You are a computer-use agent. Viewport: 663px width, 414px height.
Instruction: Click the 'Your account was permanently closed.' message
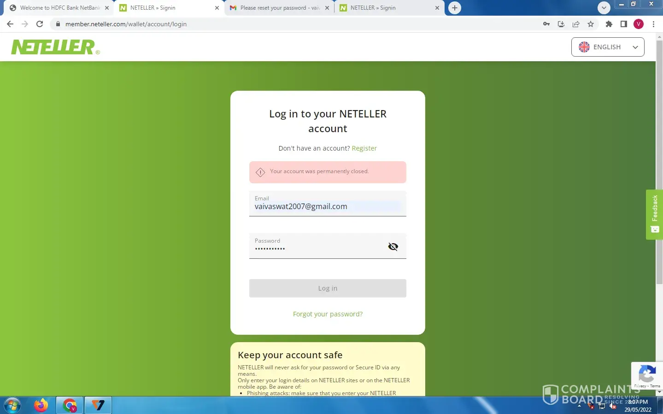[319, 171]
